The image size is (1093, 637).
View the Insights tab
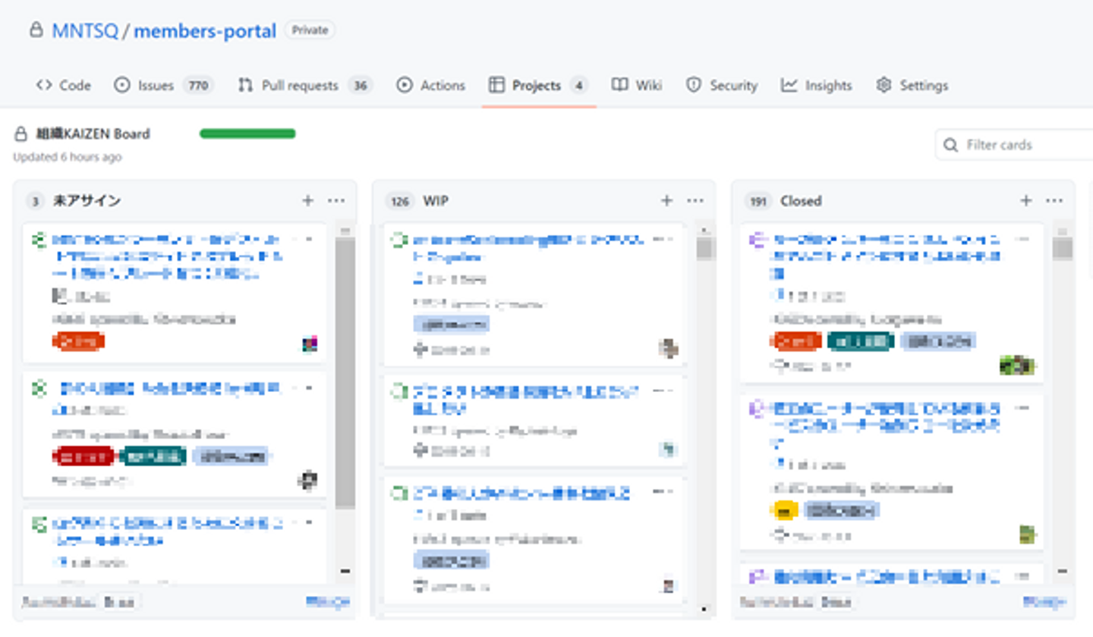point(817,85)
